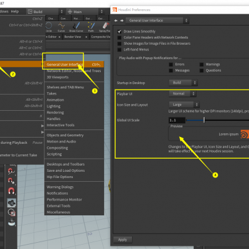Go back with the left arrow in preferences

[116, 21]
